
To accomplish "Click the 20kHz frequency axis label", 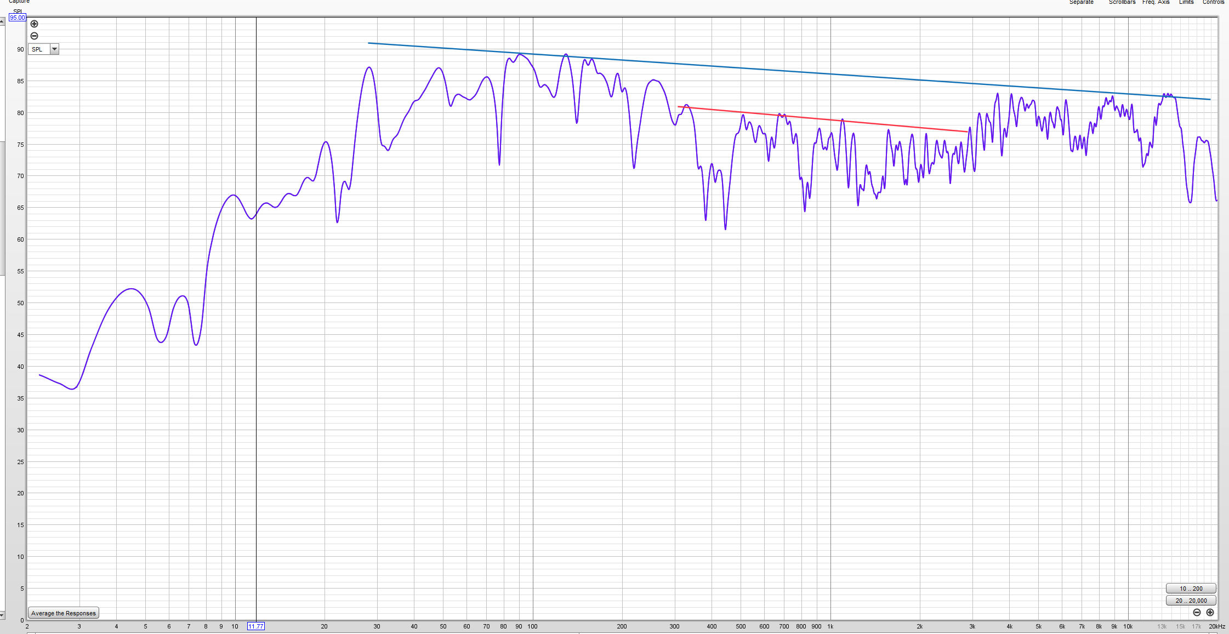I will coord(1217,626).
